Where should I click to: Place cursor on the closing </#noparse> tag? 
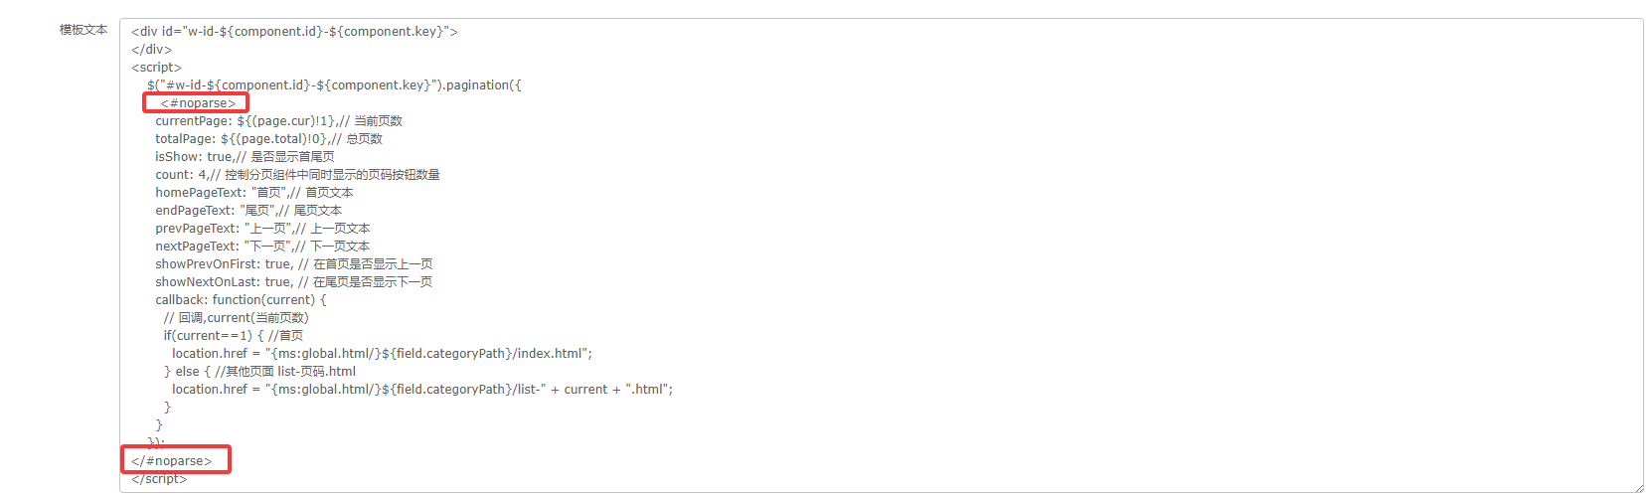coord(172,461)
